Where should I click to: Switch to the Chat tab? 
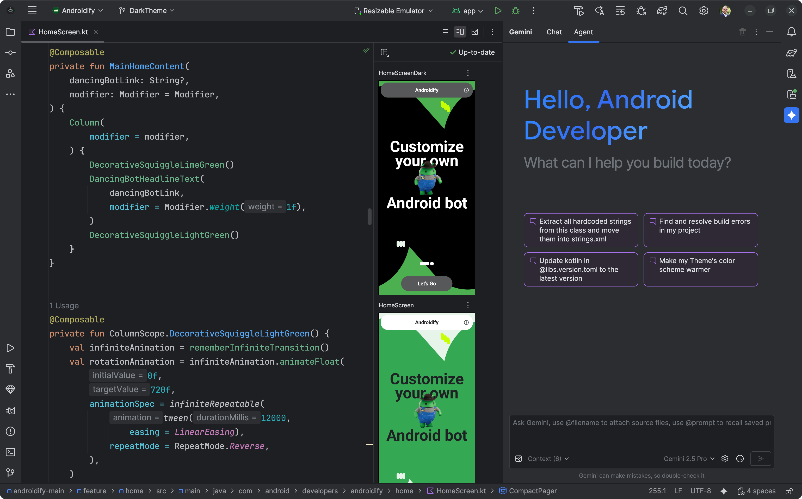554,32
